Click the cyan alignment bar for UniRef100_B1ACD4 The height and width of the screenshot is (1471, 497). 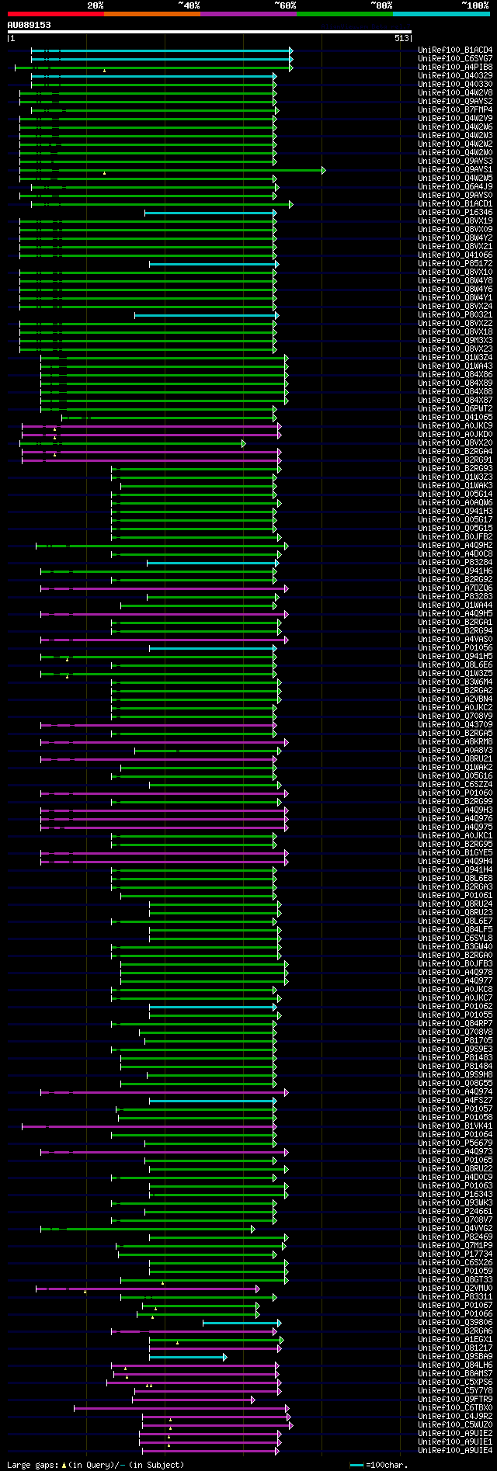(162, 50)
